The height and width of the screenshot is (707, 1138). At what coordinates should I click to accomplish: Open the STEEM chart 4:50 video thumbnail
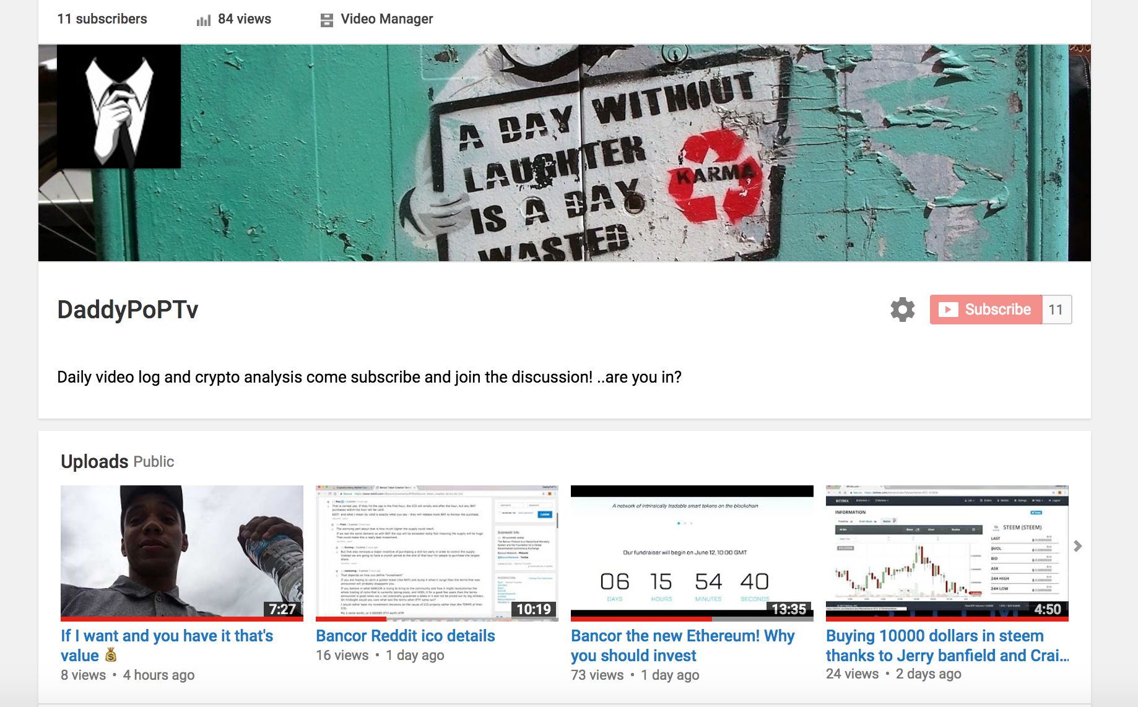click(947, 553)
